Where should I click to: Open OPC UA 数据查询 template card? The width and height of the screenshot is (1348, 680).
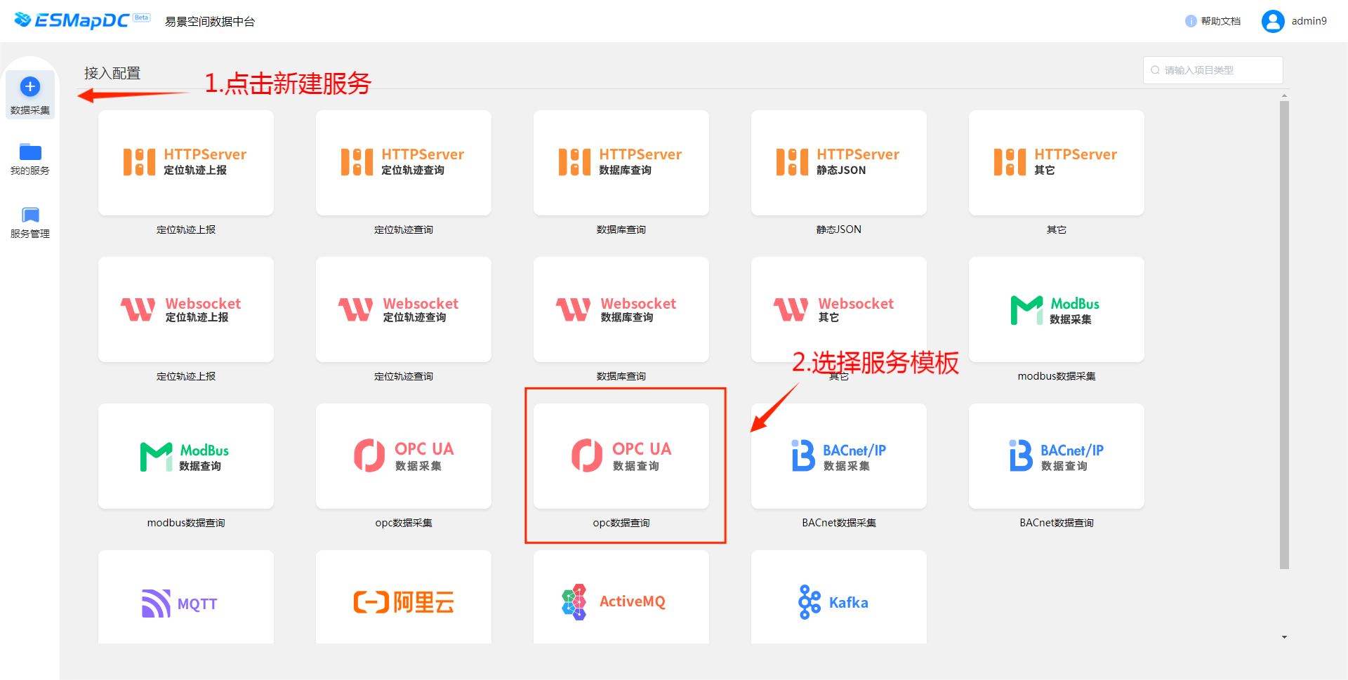coord(621,456)
